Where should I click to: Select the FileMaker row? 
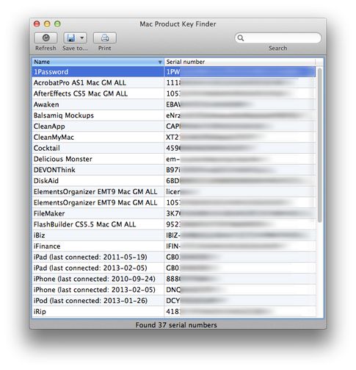[174, 213]
